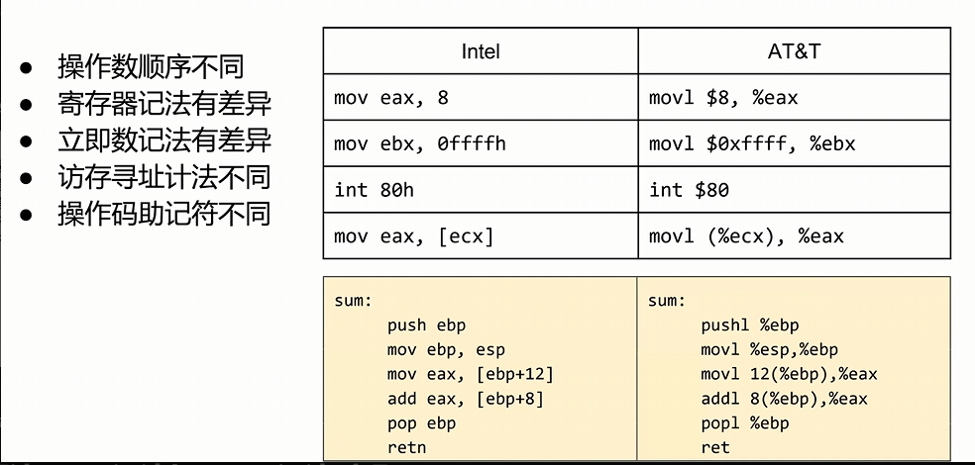This screenshot has height=465, width=975.
Task: Click the 'movl (%ecx), %eax' cell
Action: point(794,235)
